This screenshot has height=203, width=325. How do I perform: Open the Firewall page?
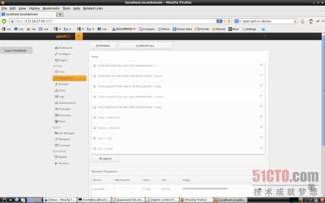coord(61,84)
